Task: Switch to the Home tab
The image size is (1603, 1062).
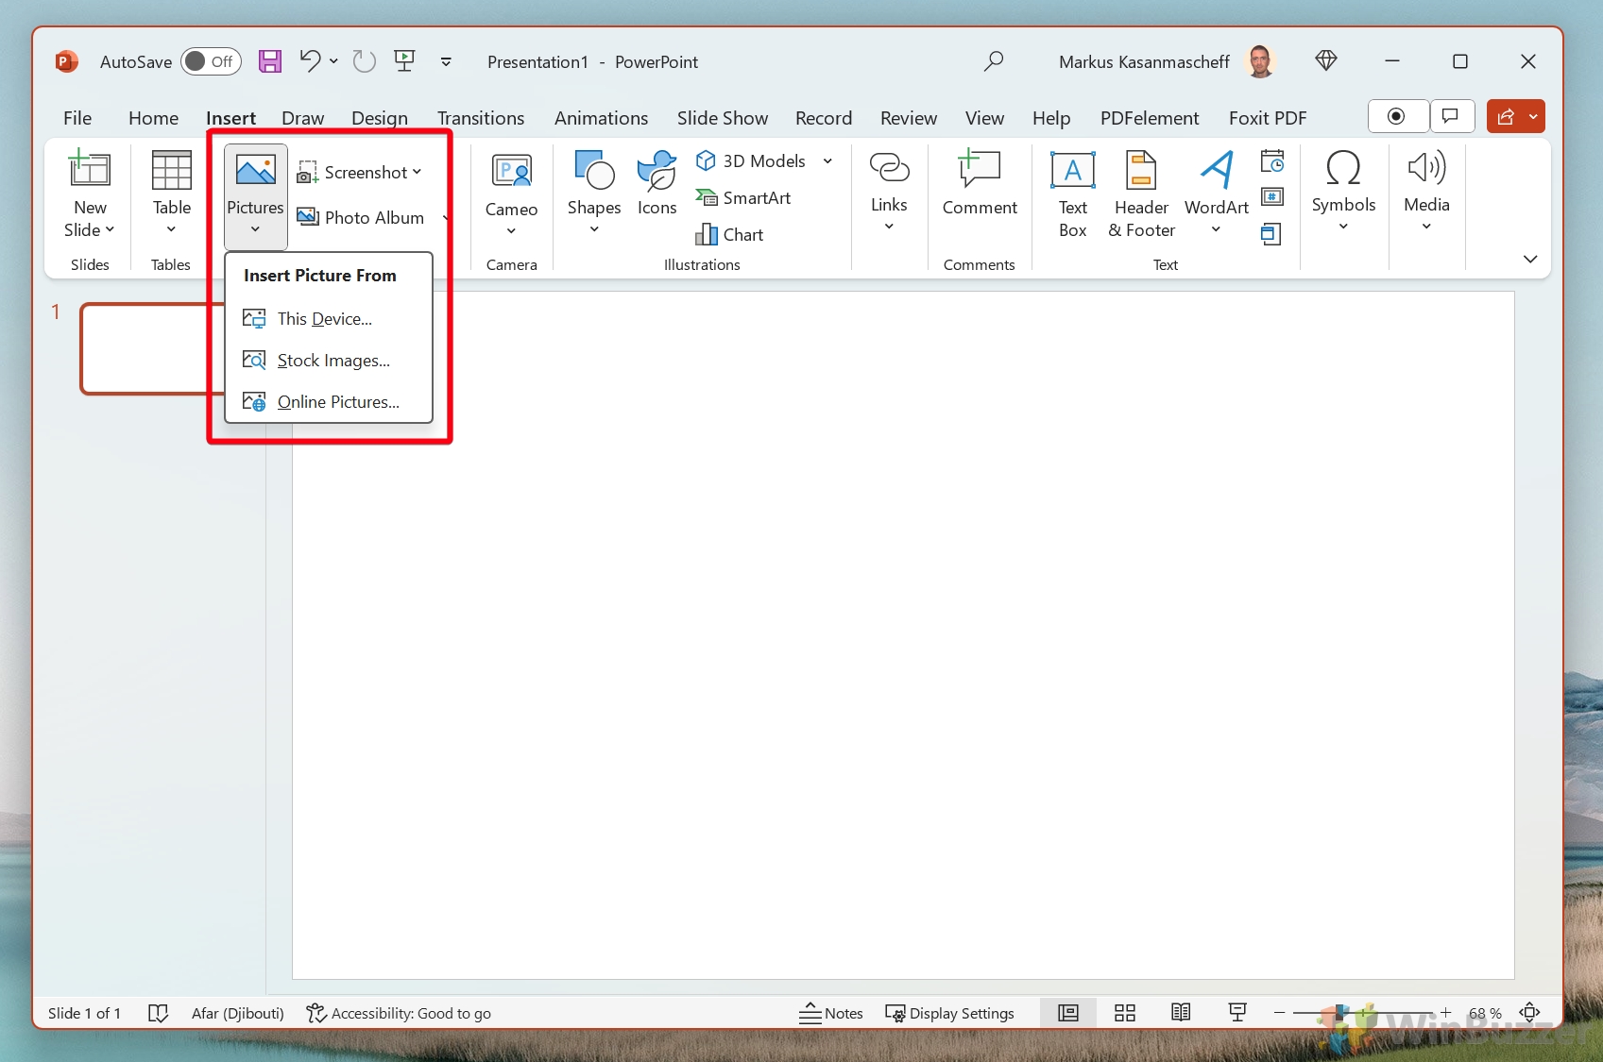Action: click(153, 118)
